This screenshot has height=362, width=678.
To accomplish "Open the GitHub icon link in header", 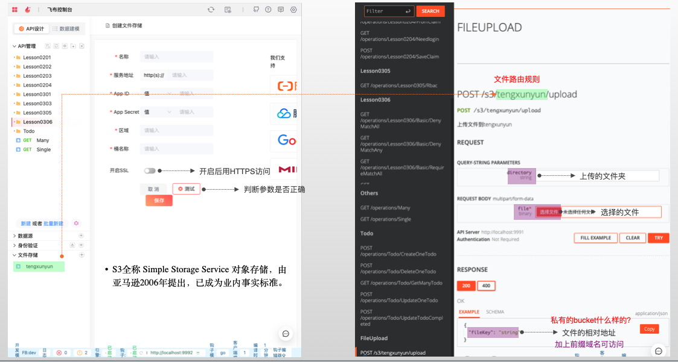I will coord(256,10).
